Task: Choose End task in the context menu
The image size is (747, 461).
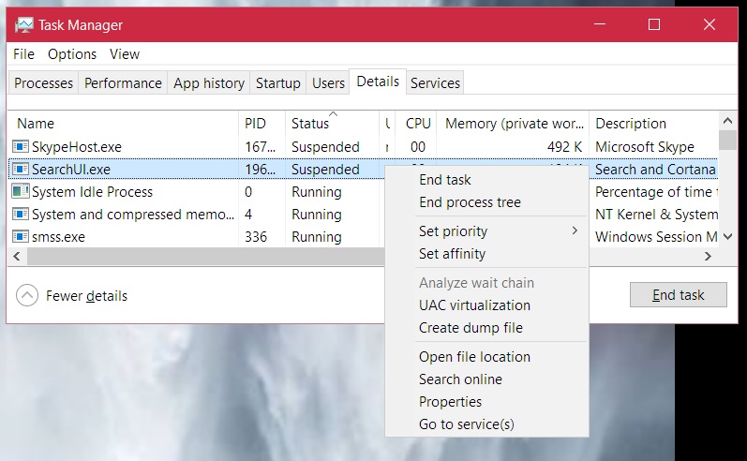Action: [486, 180]
